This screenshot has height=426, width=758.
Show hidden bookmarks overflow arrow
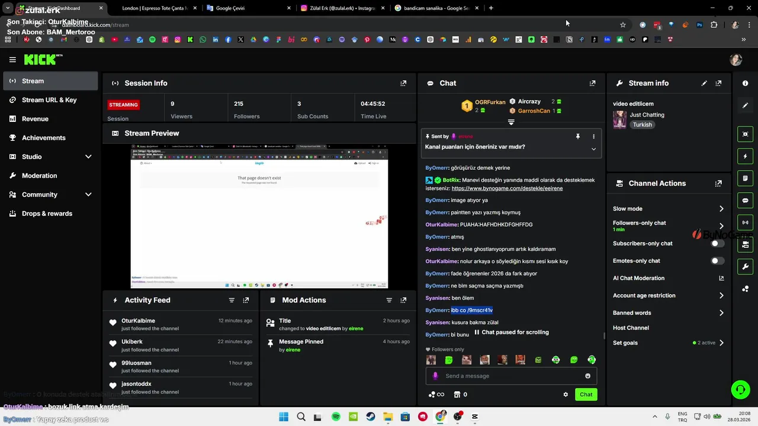click(x=743, y=40)
